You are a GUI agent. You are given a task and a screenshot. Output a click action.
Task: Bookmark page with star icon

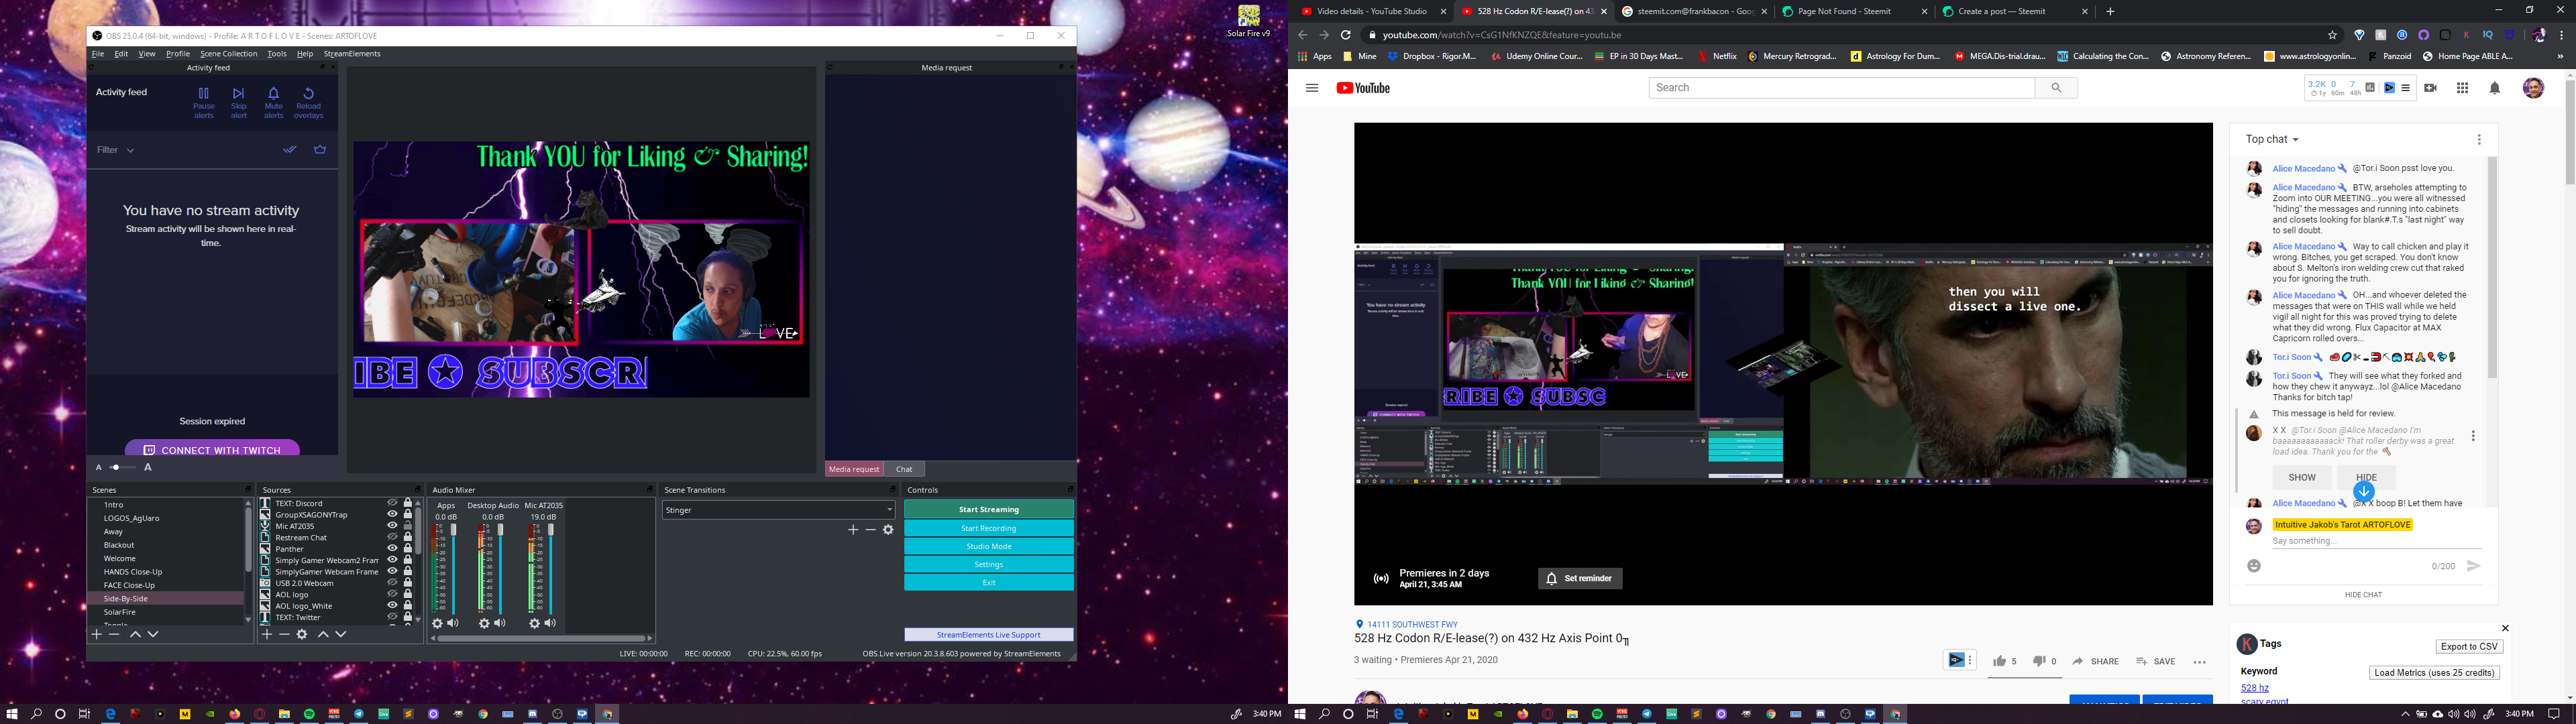click(2333, 35)
